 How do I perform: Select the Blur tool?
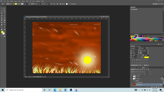[2, 22]
